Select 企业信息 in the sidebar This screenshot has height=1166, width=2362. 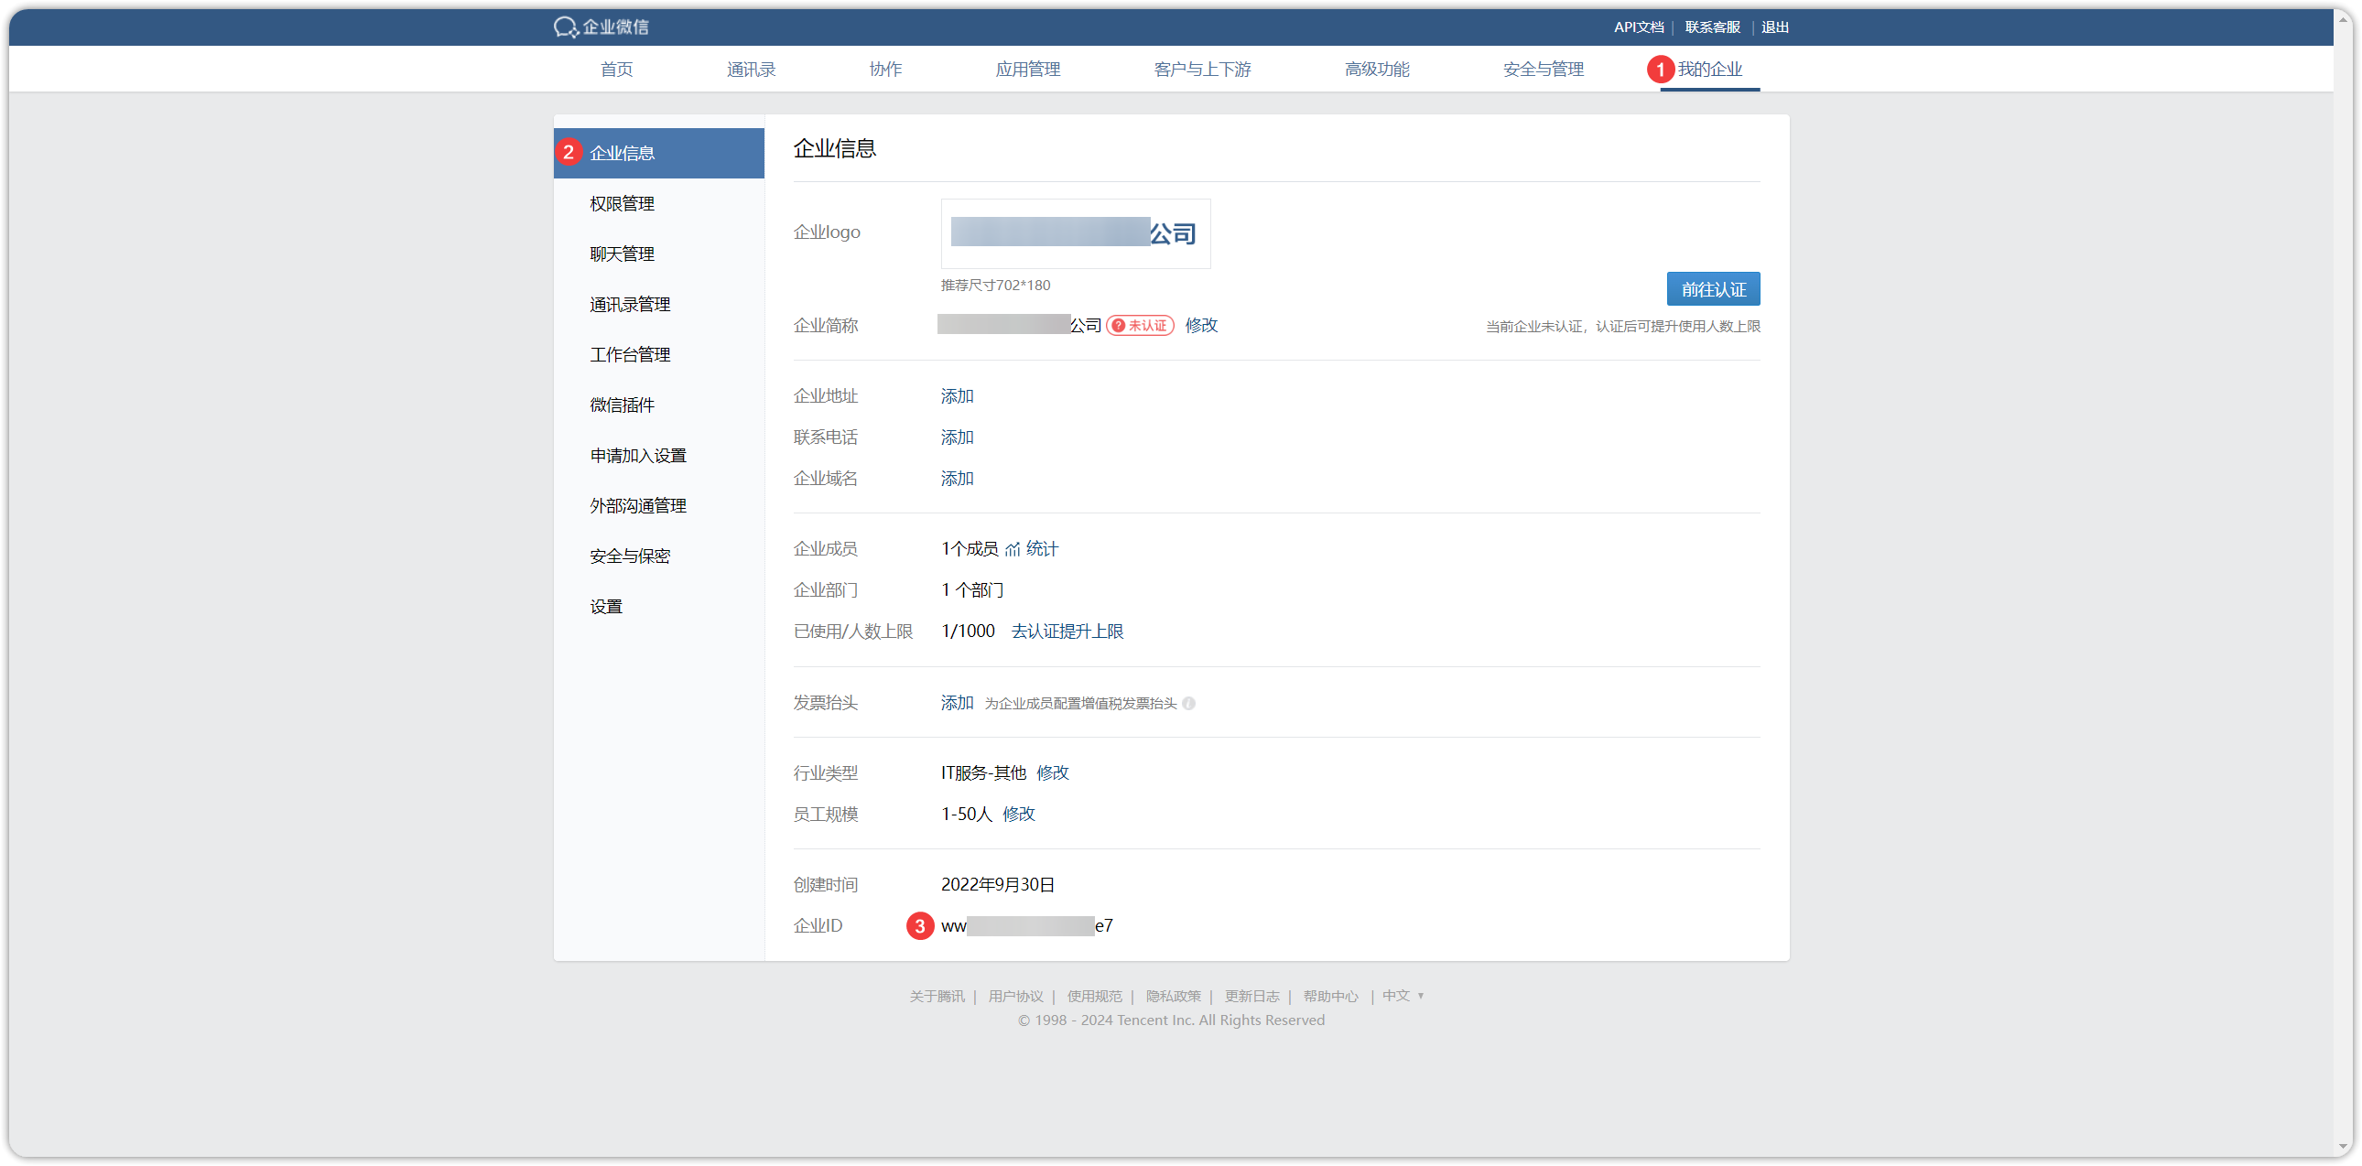tap(658, 153)
